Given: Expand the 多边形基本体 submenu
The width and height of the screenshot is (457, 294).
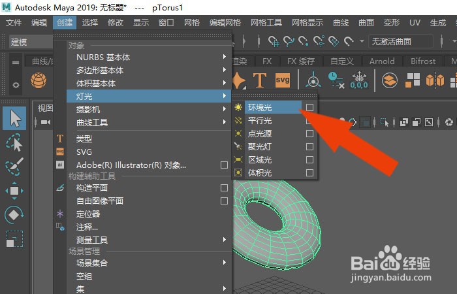Looking at the screenshot, I should [149, 70].
